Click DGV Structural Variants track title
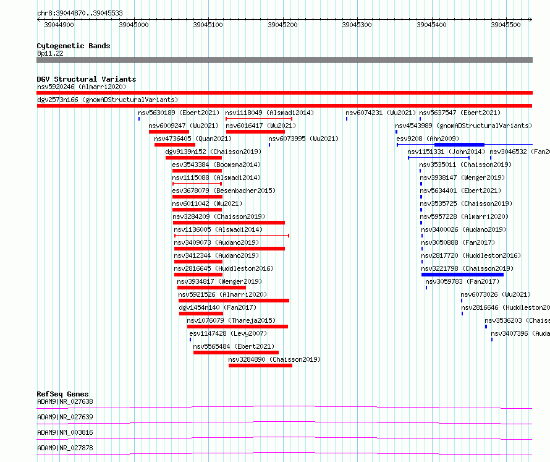The width and height of the screenshot is (550, 462). point(87,79)
